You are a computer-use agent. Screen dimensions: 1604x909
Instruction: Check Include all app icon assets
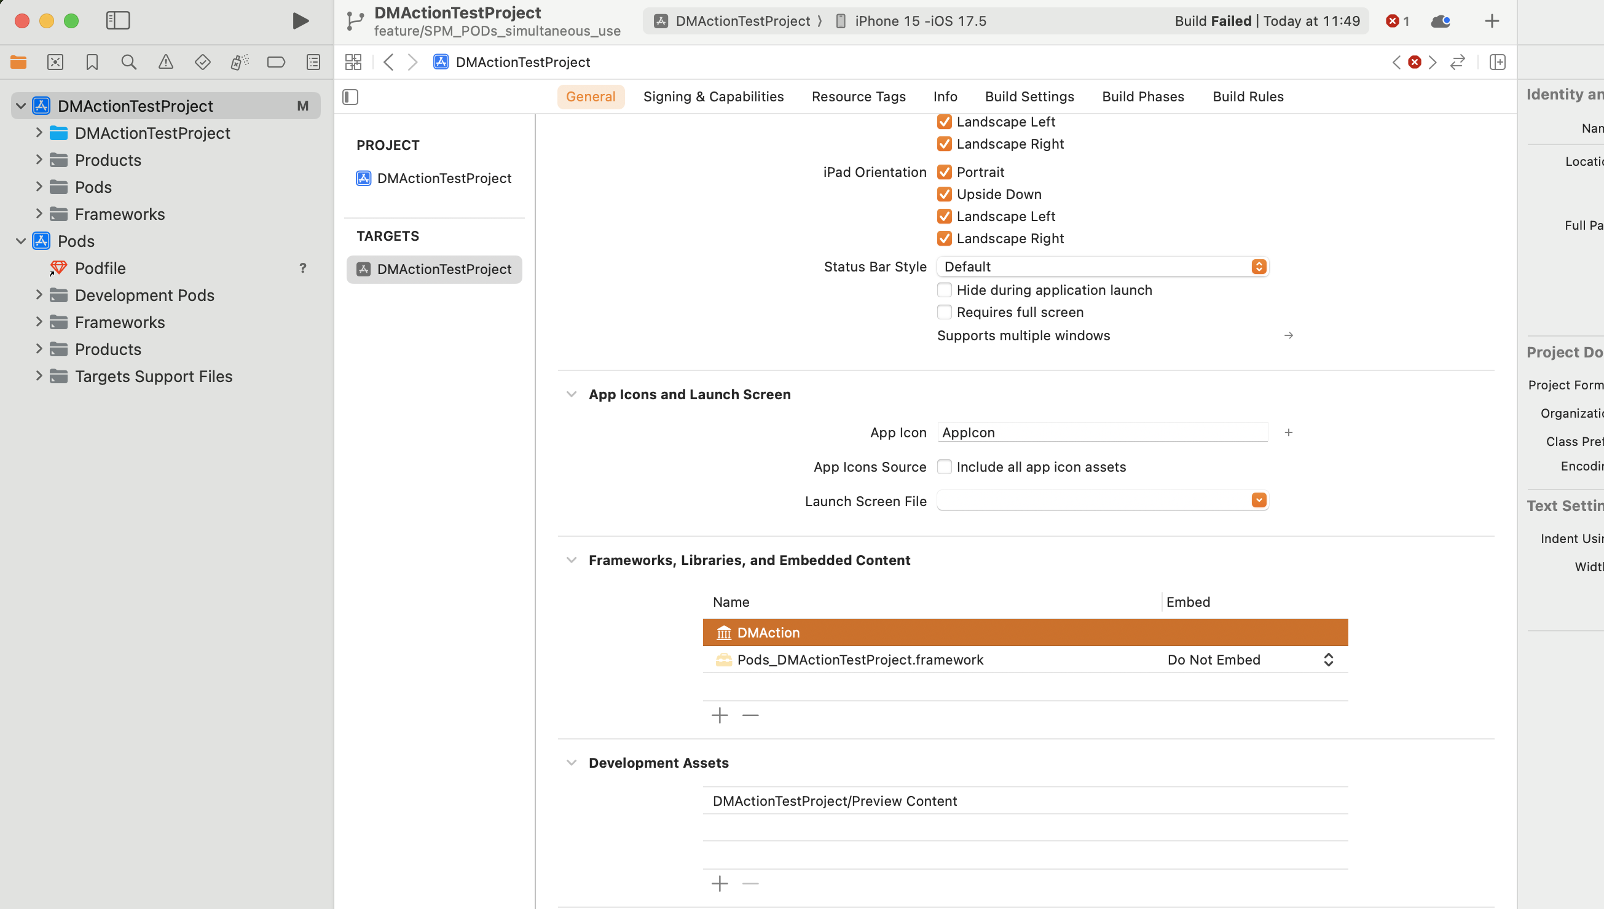click(x=945, y=467)
